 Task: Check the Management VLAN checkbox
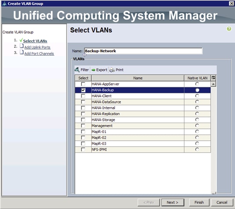(x=83, y=126)
